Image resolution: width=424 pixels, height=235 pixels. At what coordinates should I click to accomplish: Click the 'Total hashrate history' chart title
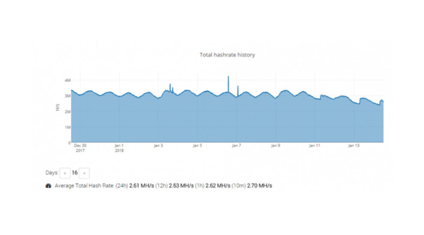(227, 55)
